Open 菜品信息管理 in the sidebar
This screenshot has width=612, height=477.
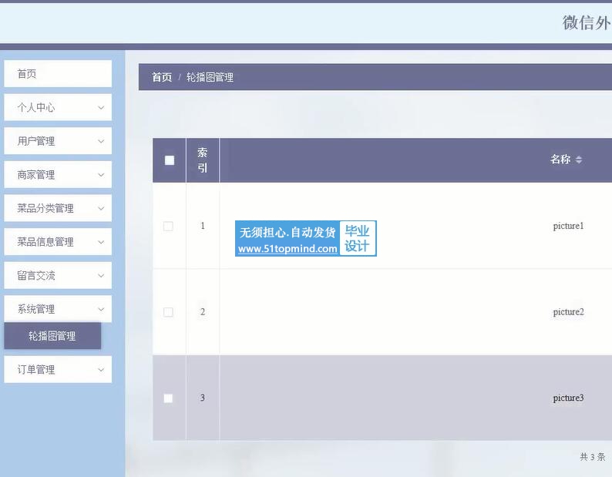pyautogui.click(x=58, y=242)
